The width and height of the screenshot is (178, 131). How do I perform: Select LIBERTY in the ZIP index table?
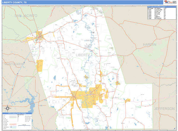coord(157,17)
